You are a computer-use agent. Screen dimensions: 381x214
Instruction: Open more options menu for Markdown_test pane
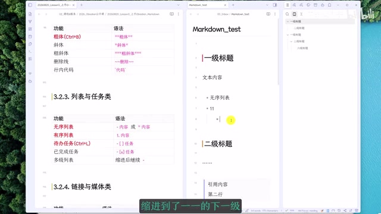(275, 14)
